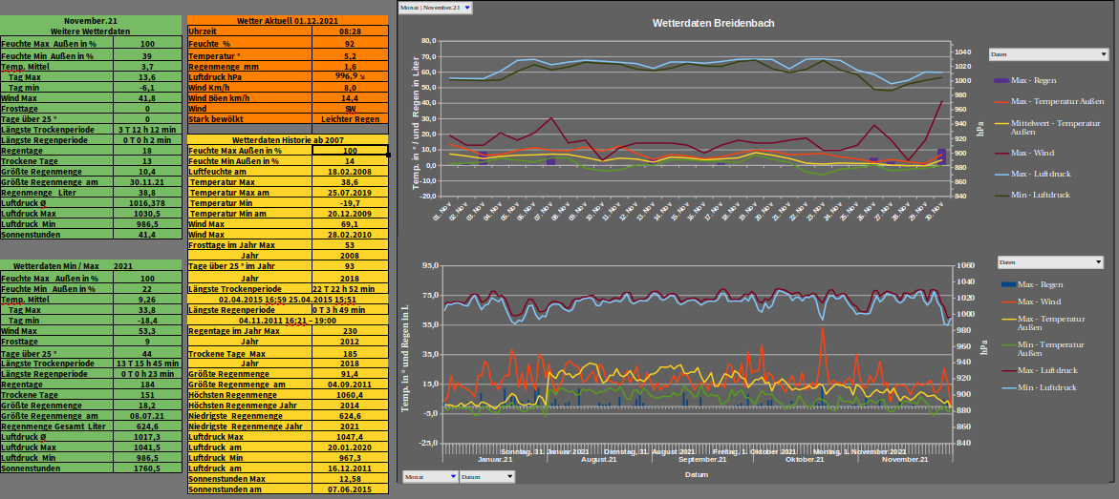1119x499 pixels.
Task: Select the 'Größte Regenmenge am' value '30.11.21'
Action: 148,182
